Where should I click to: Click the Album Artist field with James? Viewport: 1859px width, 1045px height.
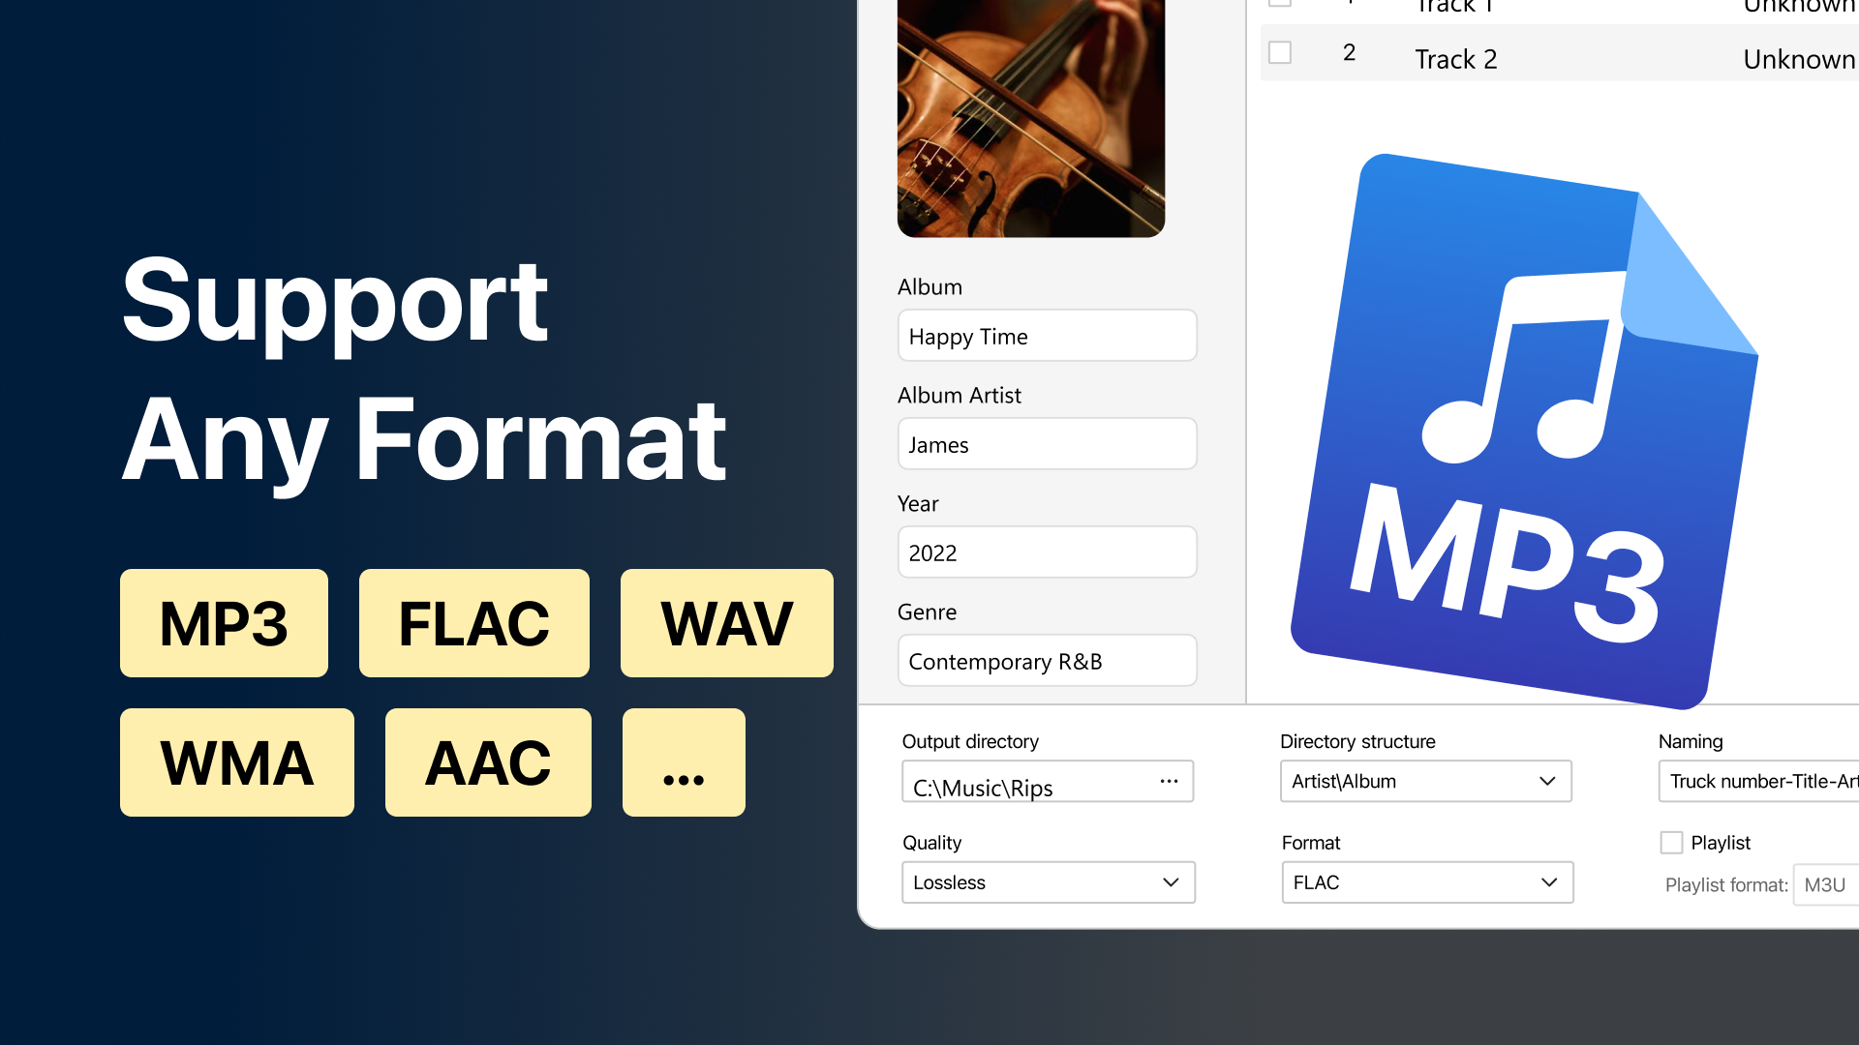1047,444
